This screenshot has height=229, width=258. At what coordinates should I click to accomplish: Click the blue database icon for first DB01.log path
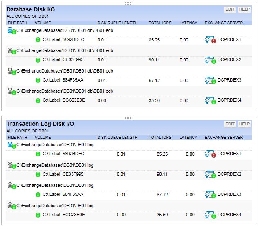click(12, 145)
